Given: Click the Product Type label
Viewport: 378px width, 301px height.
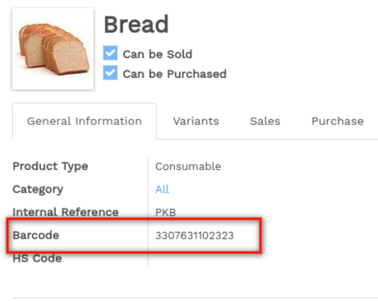Looking at the screenshot, I should point(50,166).
